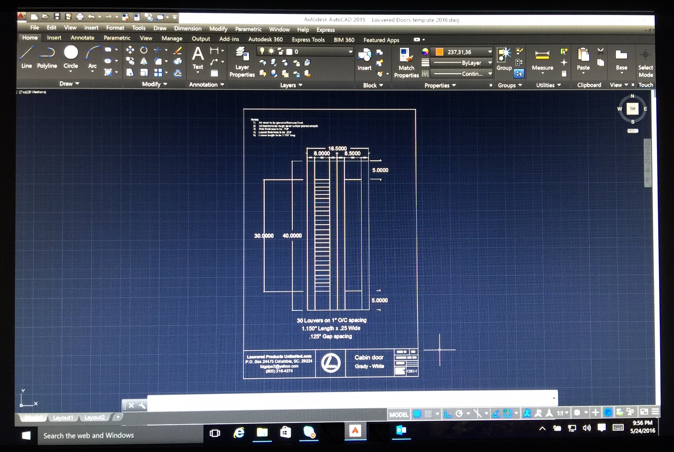This screenshot has height=452, width=674.
Task: Click the MODEL space button
Action: tap(399, 414)
